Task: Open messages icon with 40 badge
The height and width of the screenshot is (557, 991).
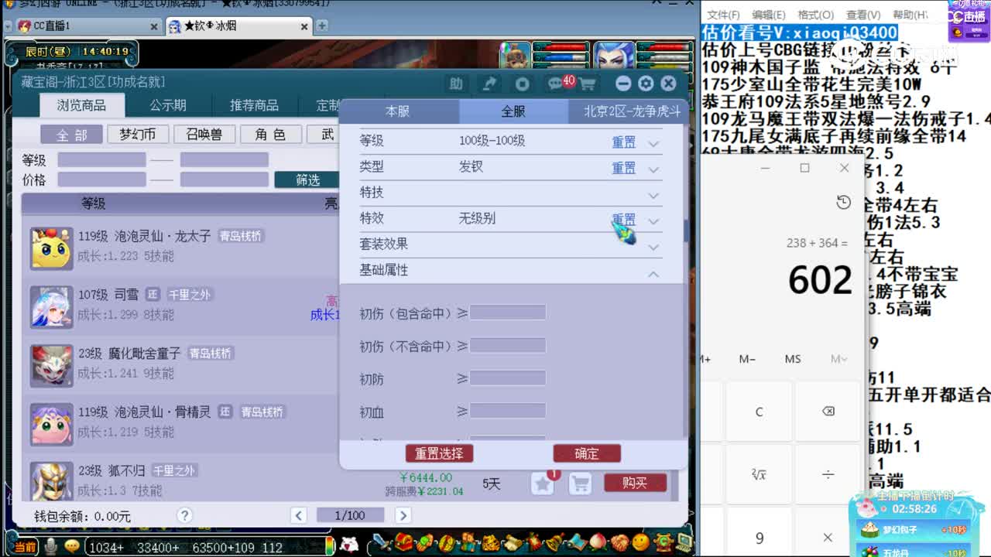Action: pos(556,83)
